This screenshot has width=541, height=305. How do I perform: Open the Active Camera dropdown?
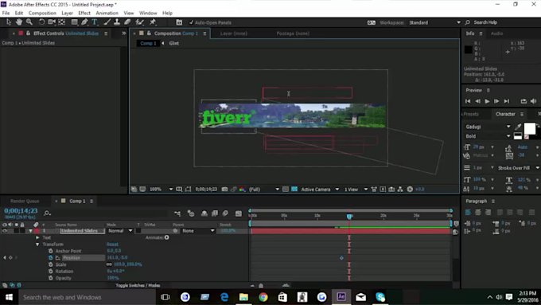(x=320, y=190)
